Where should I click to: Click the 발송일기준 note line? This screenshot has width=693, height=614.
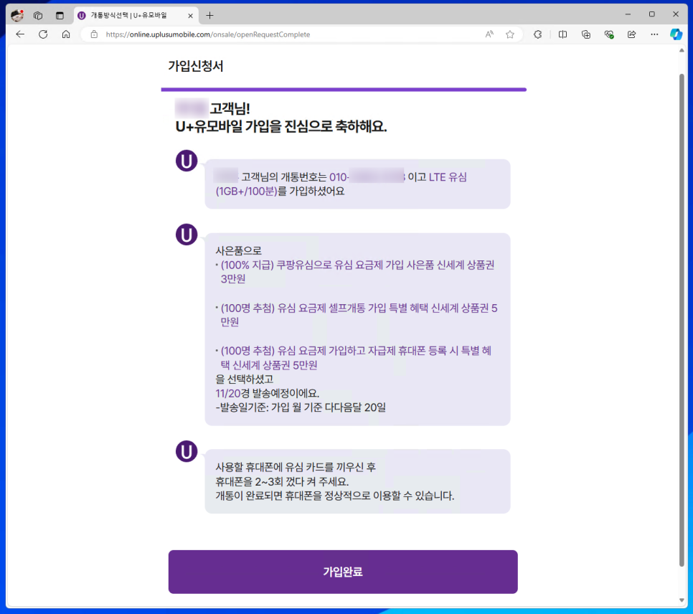coord(301,407)
